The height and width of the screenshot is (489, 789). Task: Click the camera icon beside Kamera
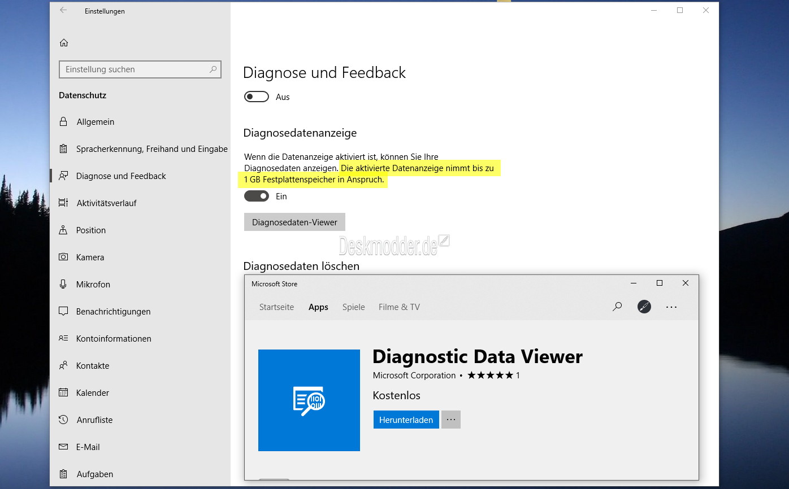64,257
